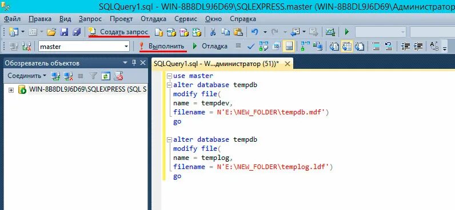
Task: Switch to Results to Grid mode
Action: (x=347, y=46)
